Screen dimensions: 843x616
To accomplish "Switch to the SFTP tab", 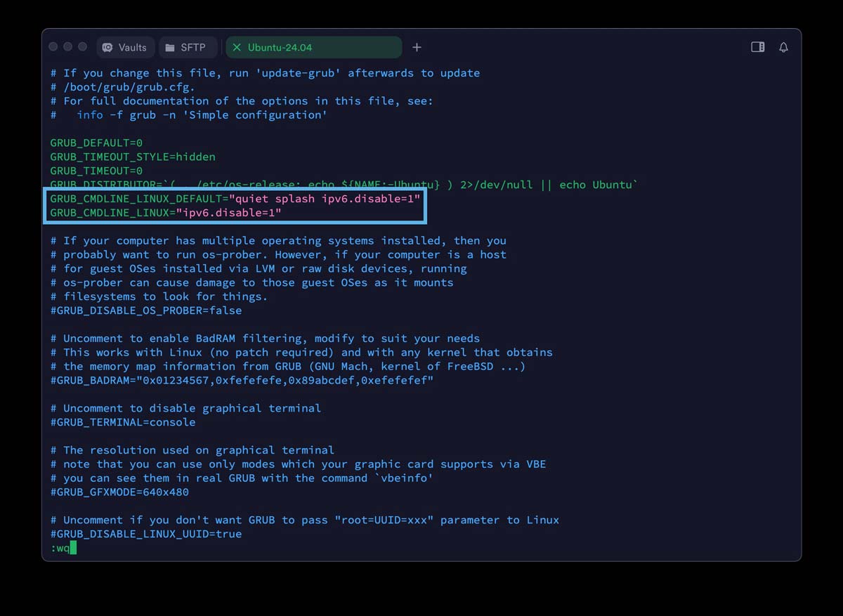I will 185,47.
